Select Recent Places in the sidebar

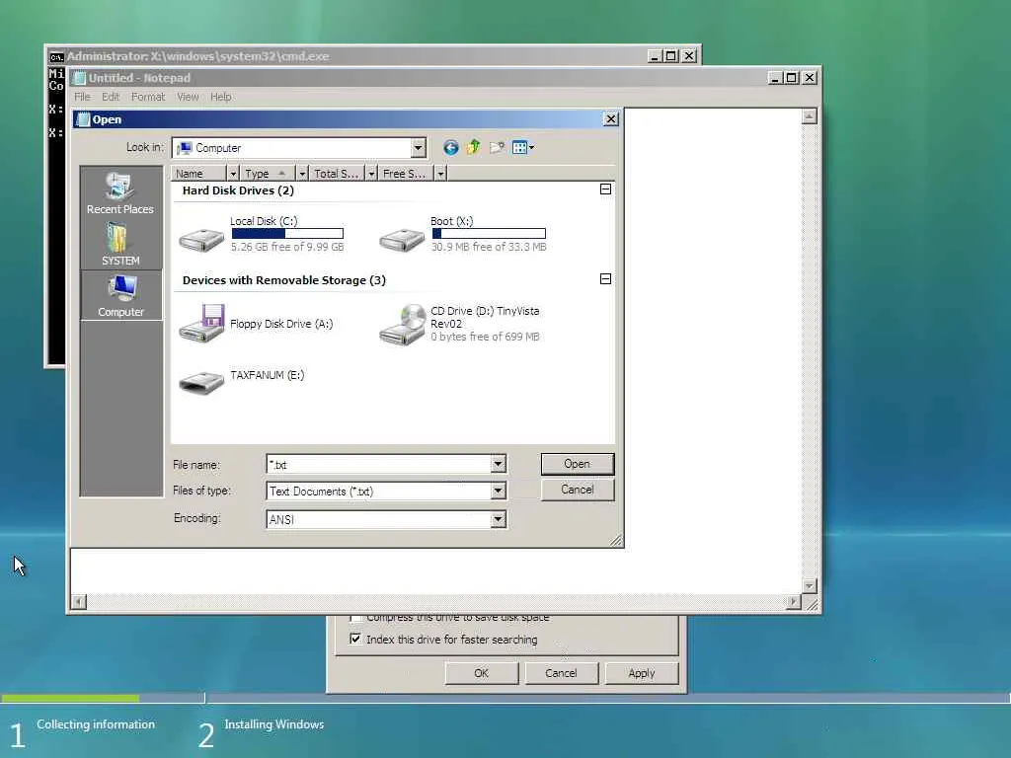coord(120,193)
